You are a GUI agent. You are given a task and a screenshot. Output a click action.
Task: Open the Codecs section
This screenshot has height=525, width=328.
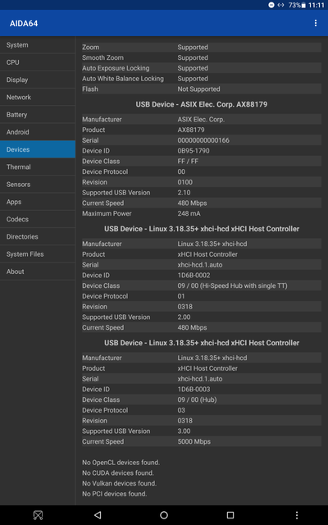tap(38, 219)
